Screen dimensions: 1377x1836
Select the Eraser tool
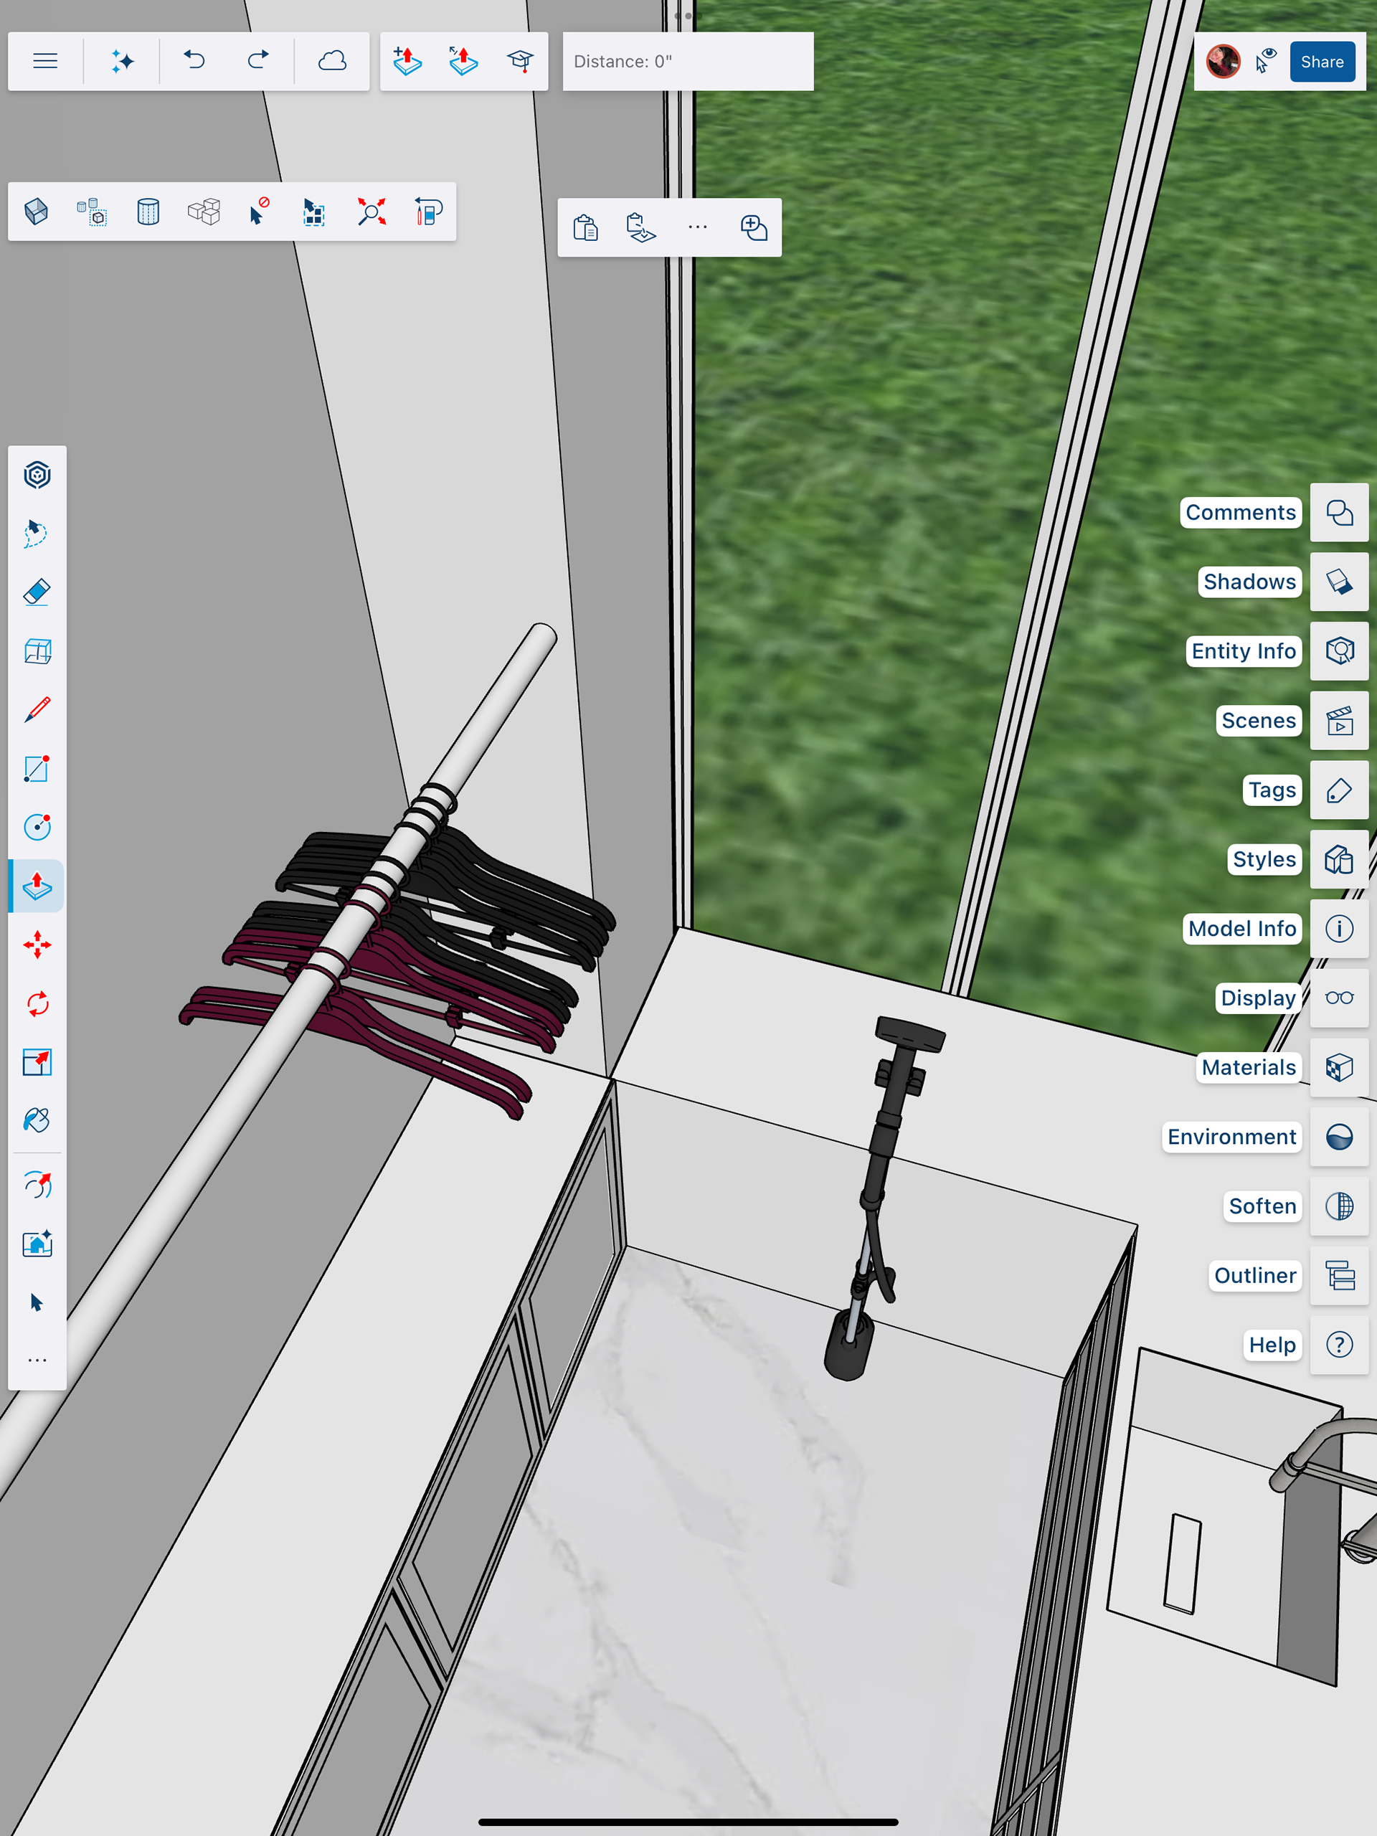click(37, 592)
